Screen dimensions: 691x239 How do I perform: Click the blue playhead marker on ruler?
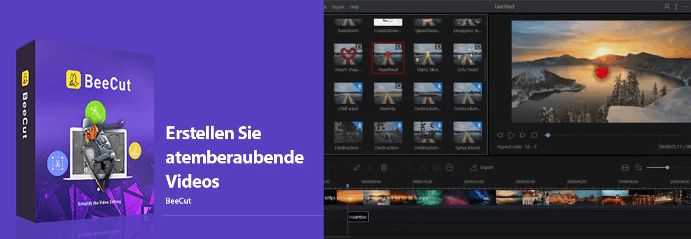(347, 185)
